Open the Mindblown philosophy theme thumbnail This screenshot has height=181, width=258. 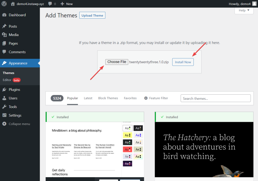tap(95, 150)
